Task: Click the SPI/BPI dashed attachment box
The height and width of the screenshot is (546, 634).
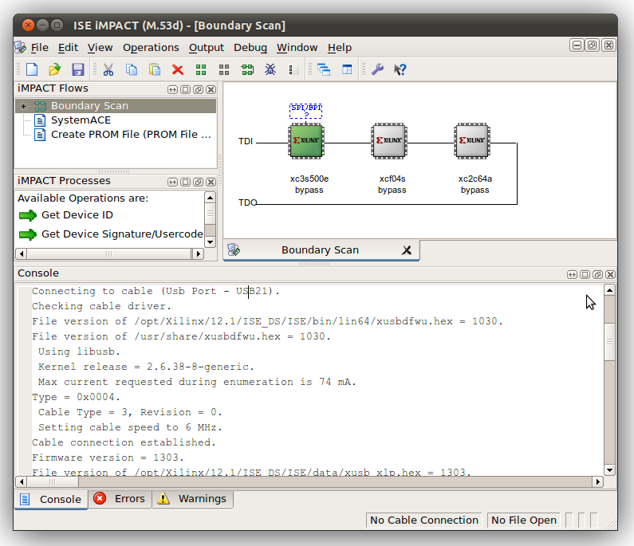Action: click(x=305, y=111)
